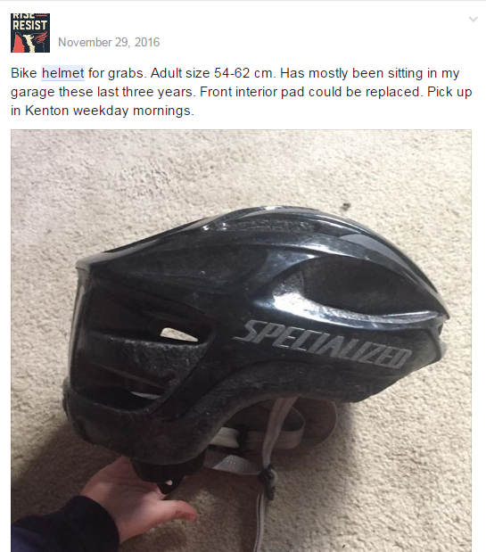This screenshot has width=486, height=552.
Task: Click the Specialized logo on the helmet
Action: pyautogui.click(x=323, y=344)
